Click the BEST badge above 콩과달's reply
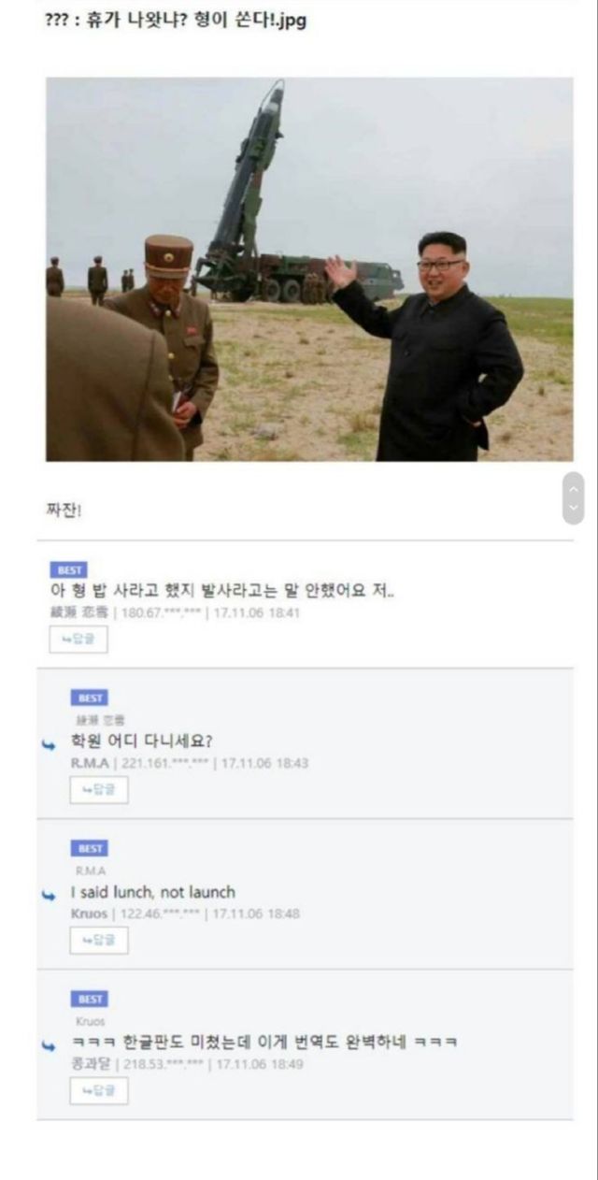Viewport: 598px width, 1180px height. 90,999
